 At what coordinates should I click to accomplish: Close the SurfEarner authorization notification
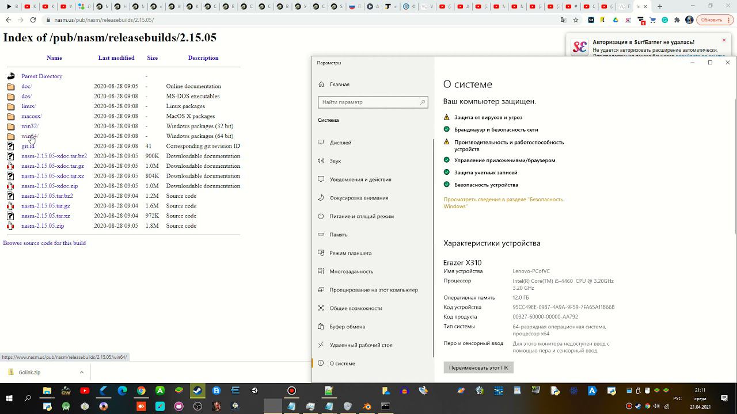tap(724, 40)
